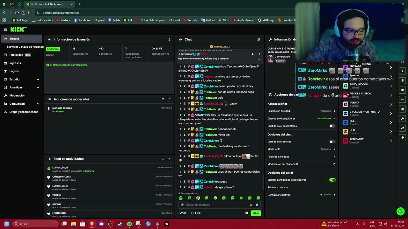This screenshot has height=229, width=408.
Task: Reload the Kick dashboard page
Action: (17, 13)
